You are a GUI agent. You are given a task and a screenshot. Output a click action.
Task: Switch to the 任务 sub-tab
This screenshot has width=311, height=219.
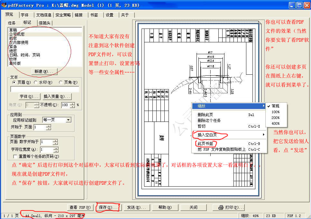[x=12, y=23]
